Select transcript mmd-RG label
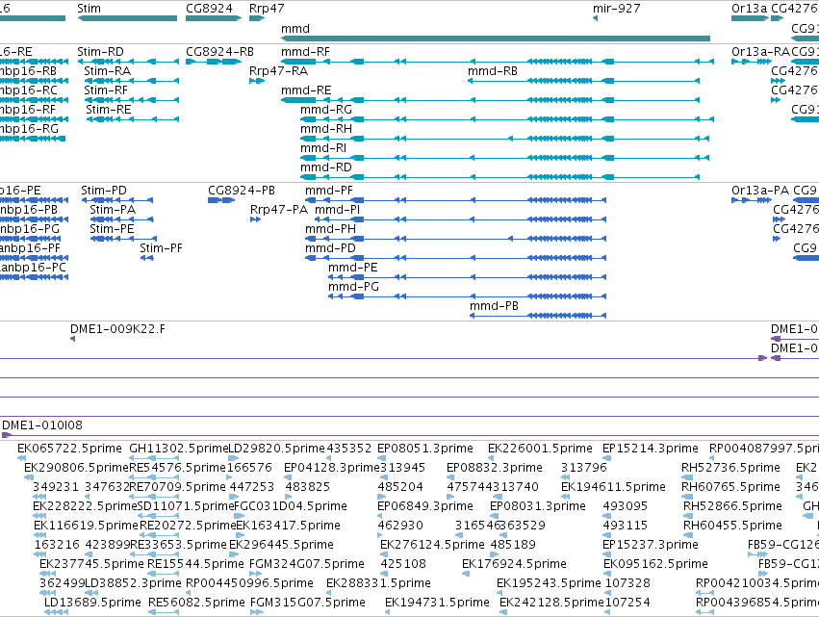This screenshot has width=819, height=617. 326,110
